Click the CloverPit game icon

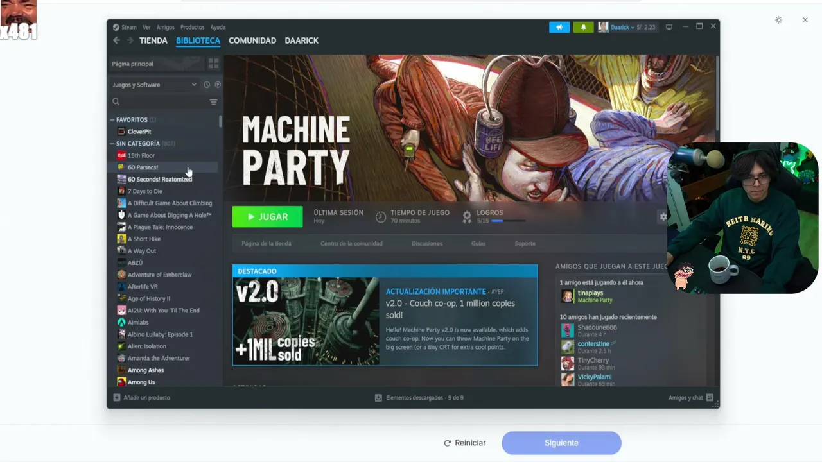click(121, 132)
